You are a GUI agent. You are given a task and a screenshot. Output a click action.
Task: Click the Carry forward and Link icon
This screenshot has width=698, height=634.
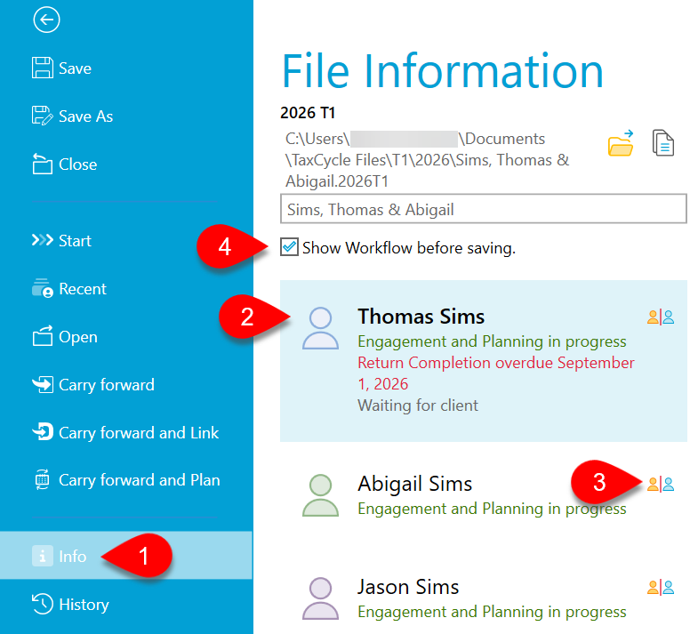[x=43, y=432]
